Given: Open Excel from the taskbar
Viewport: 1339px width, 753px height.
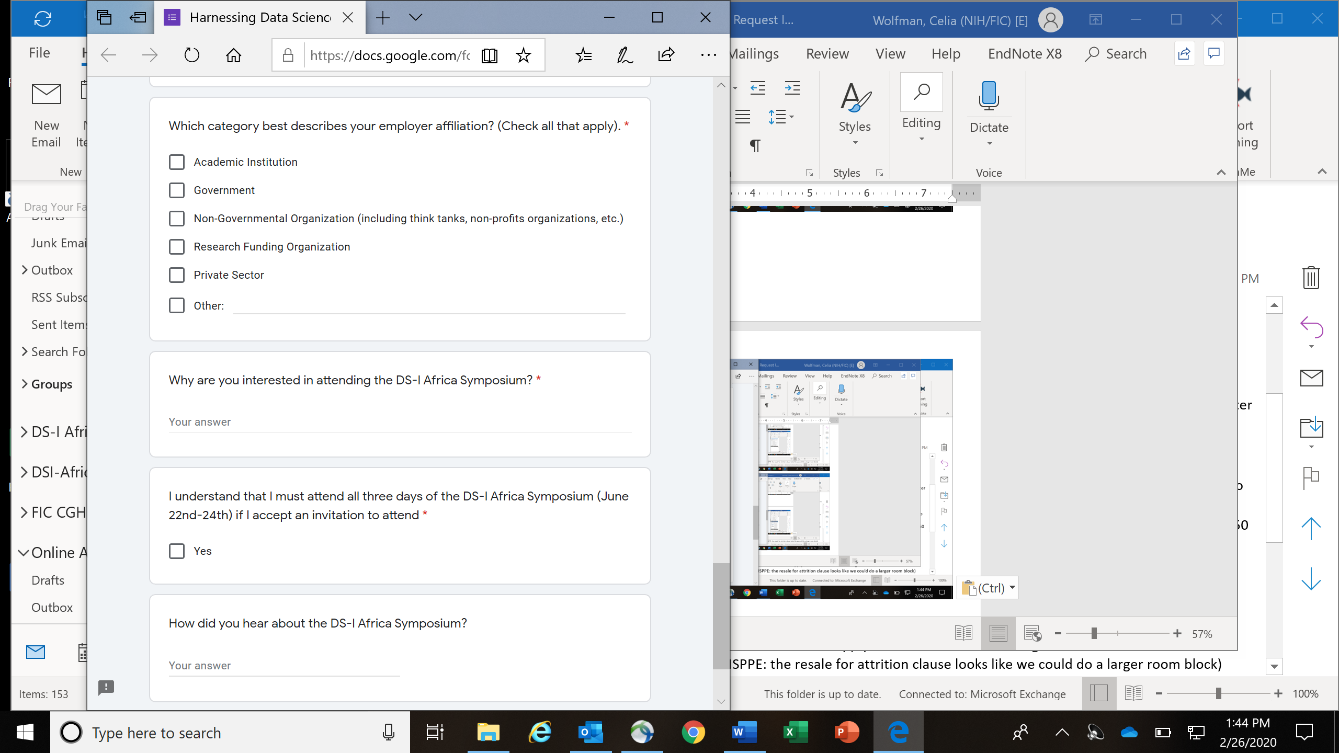Looking at the screenshot, I should pos(795,732).
